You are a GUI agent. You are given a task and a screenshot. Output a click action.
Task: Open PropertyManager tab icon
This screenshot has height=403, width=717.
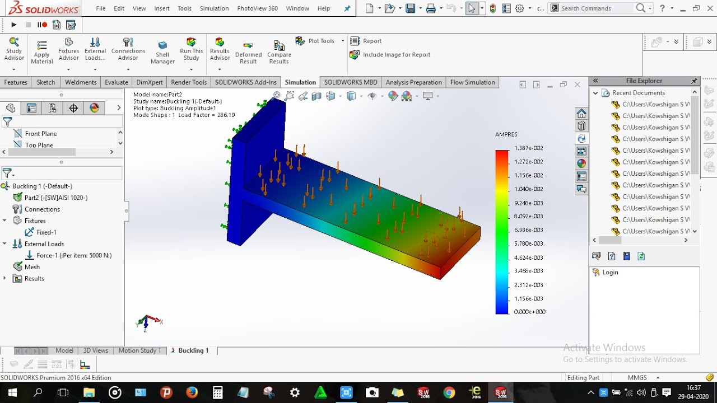(x=31, y=108)
